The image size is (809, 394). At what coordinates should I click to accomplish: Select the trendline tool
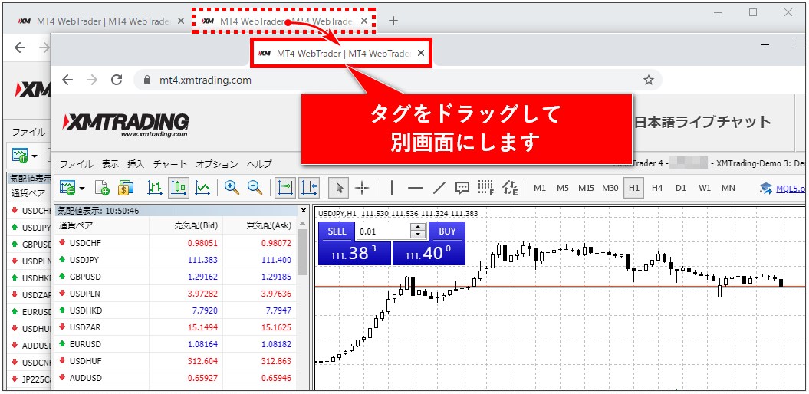(x=439, y=188)
